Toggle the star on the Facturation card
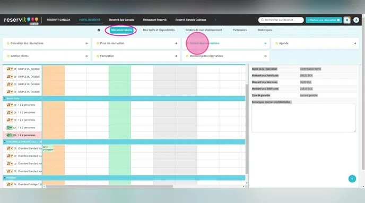Viewport: 365px width, 203px height. (x=98, y=56)
